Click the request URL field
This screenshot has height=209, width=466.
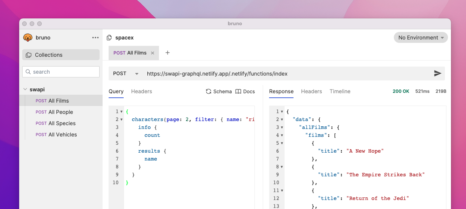(287, 74)
